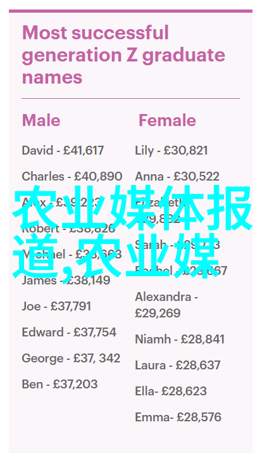Click the Emma- £28,576 entry
262x453 pixels.
(x=178, y=417)
